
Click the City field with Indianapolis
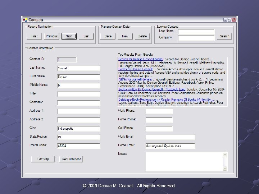pyautogui.click(x=79, y=129)
